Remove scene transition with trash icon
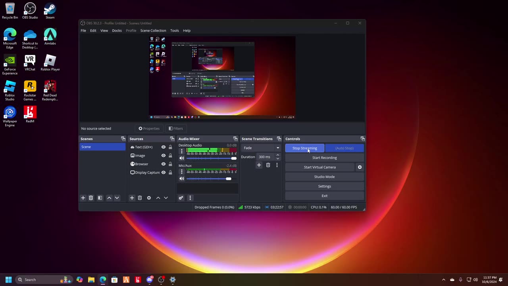Screen dimensions: 508x286 tap(268, 165)
